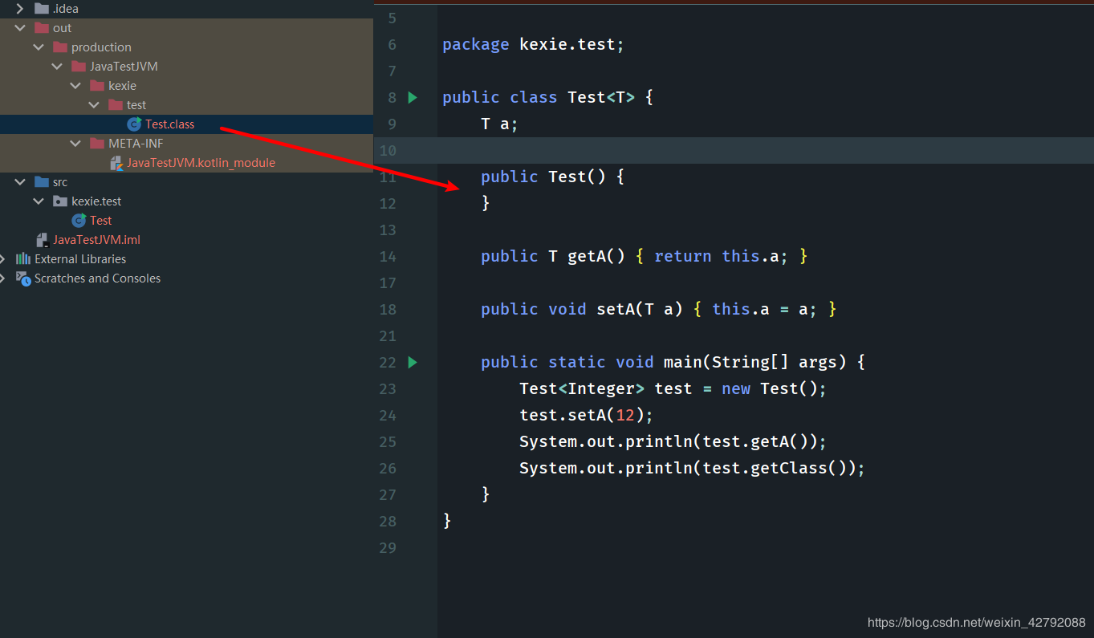
Task: Expand the .idea folder chevron
Action: click(x=20, y=9)
